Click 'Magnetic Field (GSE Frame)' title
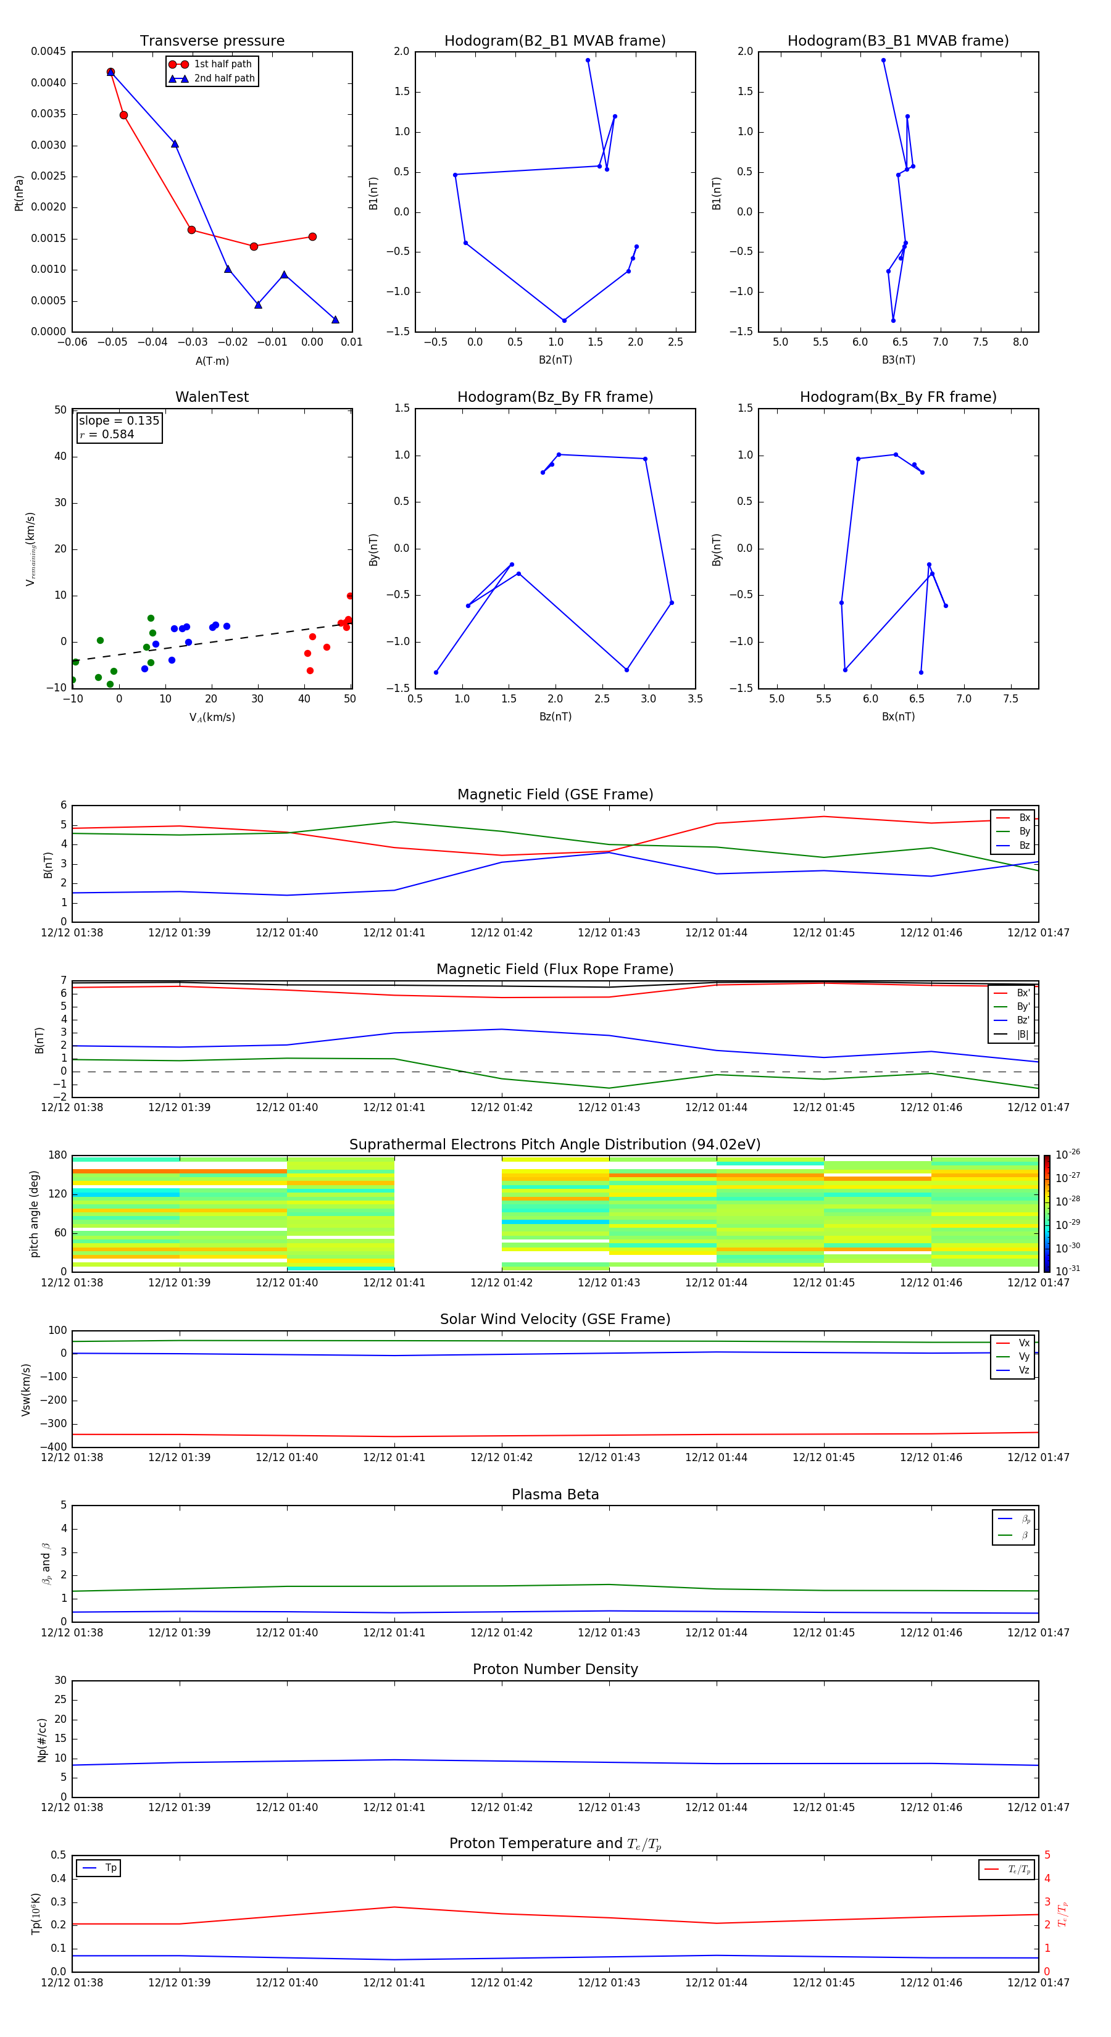The width and height of the screenshot is (1111, 2037). [555, 794]
